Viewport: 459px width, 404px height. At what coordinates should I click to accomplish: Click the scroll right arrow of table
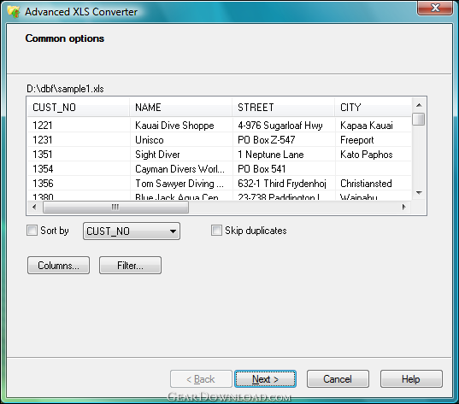[404, 207]
